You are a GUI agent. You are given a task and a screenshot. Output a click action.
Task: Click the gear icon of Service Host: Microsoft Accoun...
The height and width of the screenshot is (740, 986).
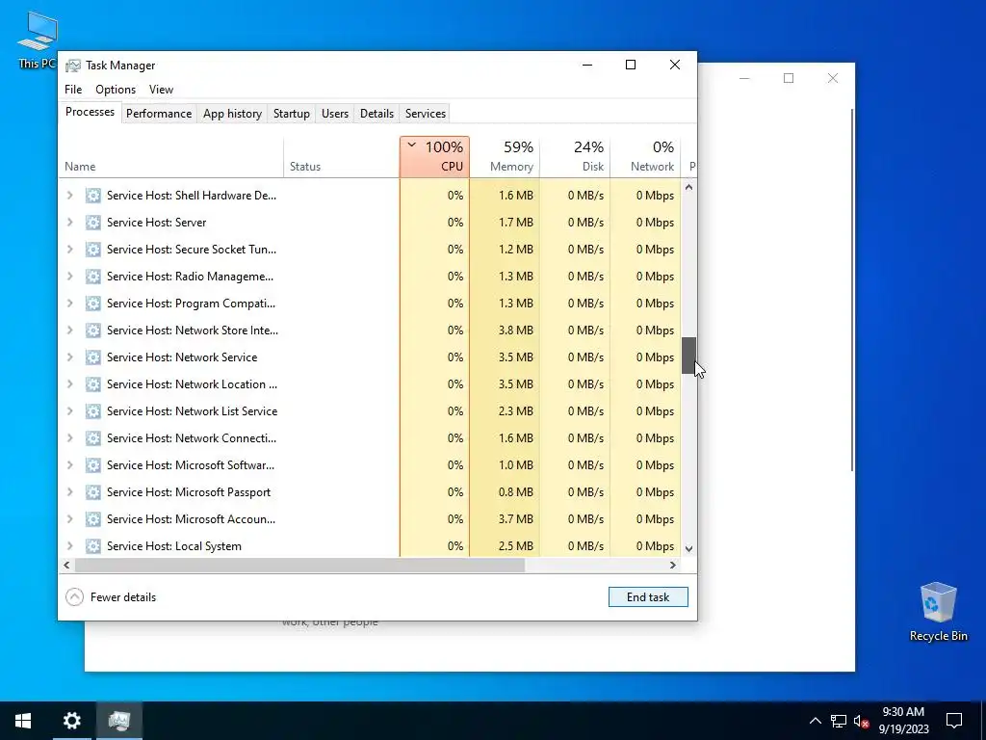pyautogui.click(x=93, y=519)
